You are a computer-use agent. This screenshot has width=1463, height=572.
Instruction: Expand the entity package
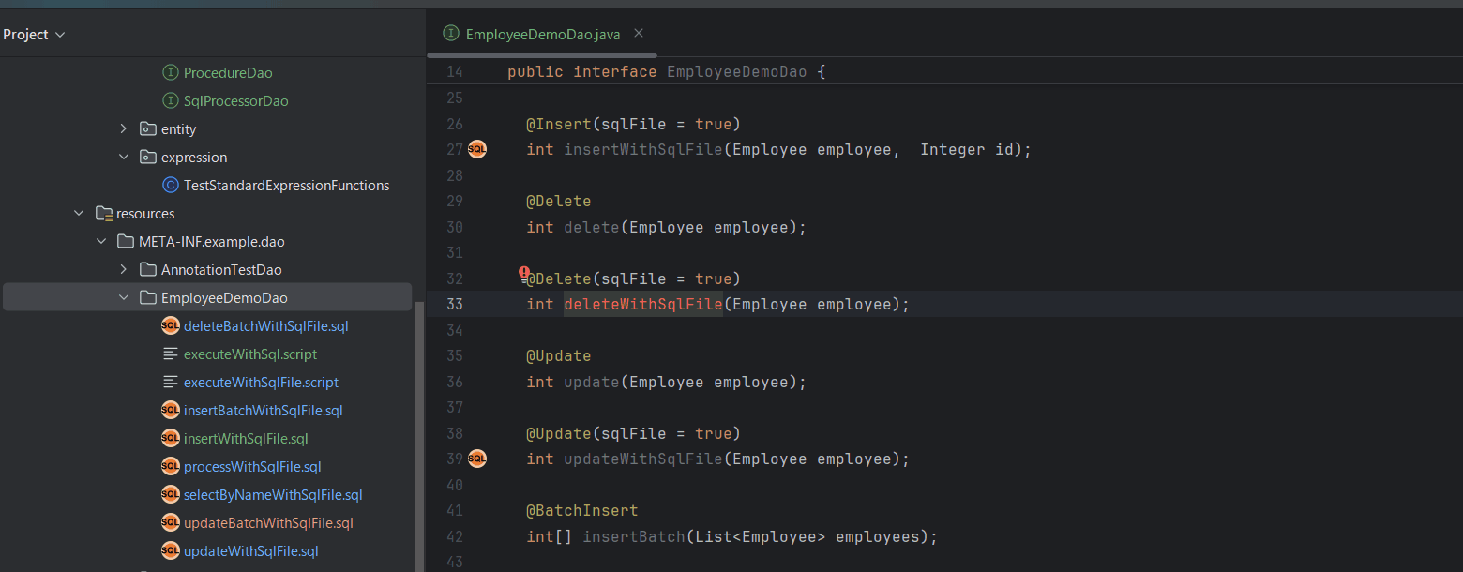pos(124,128)
